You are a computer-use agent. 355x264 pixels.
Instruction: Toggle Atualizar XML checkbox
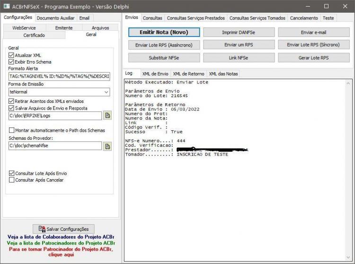11,55
